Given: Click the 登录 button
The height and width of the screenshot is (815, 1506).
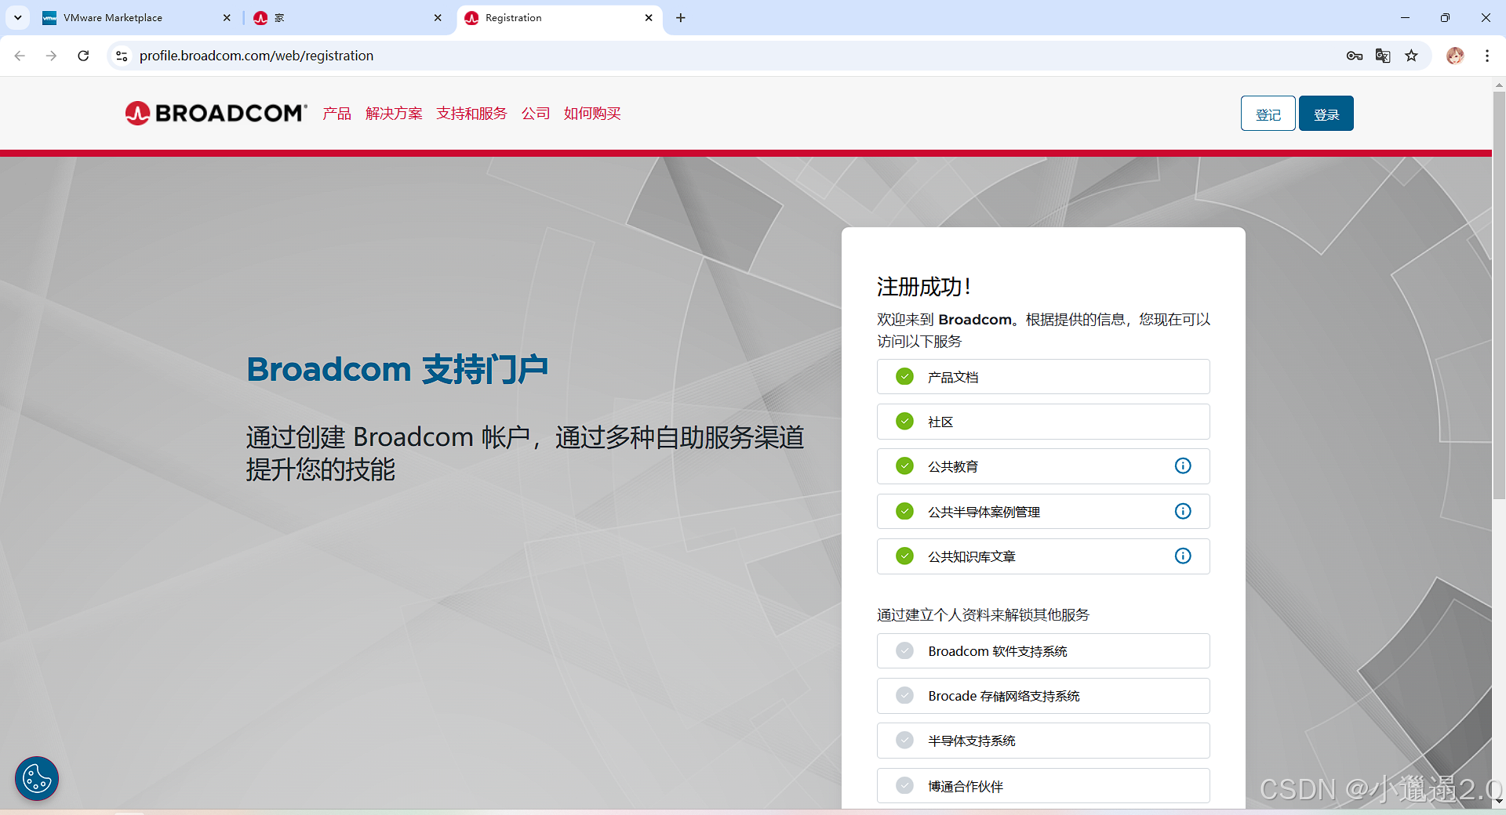Looking at the screenshot, I should tap(1326, 113).
